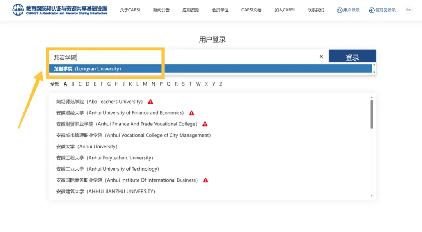Select the 龙岩学院 (Longyan University) suggestion
422x232 pixels.
pyautogui.click(x=211, y=69)
